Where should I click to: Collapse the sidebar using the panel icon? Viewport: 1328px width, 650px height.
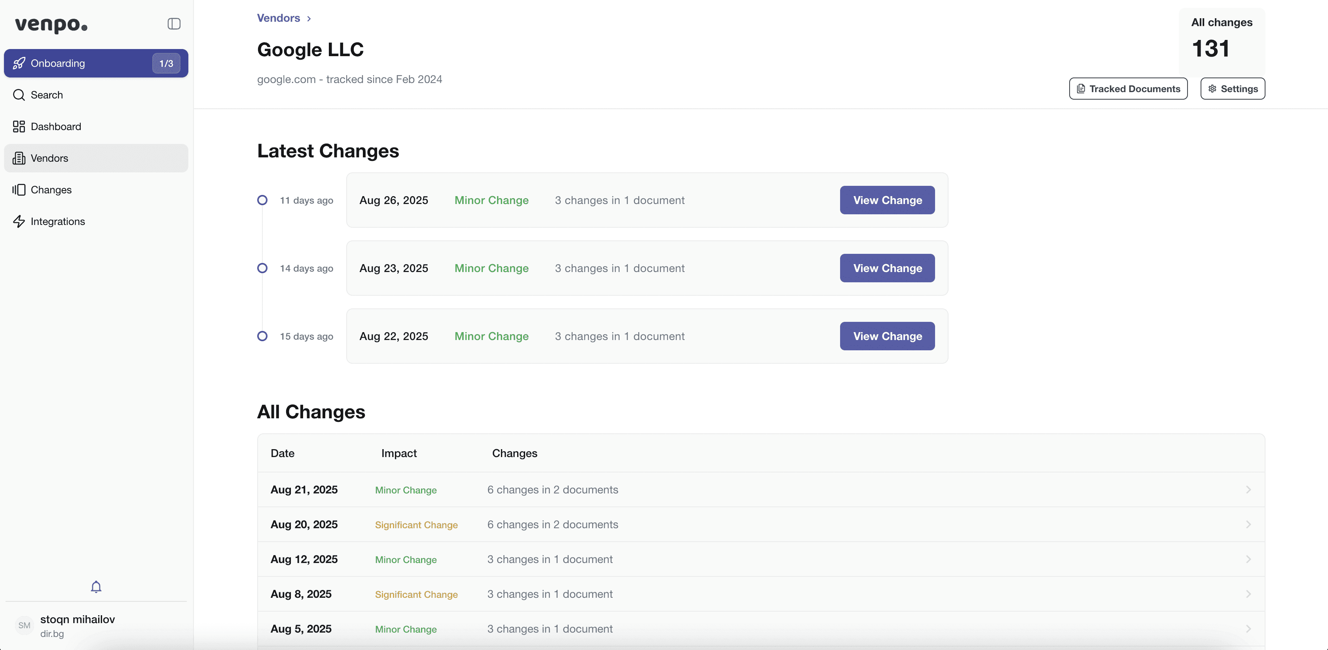(174, 24)
